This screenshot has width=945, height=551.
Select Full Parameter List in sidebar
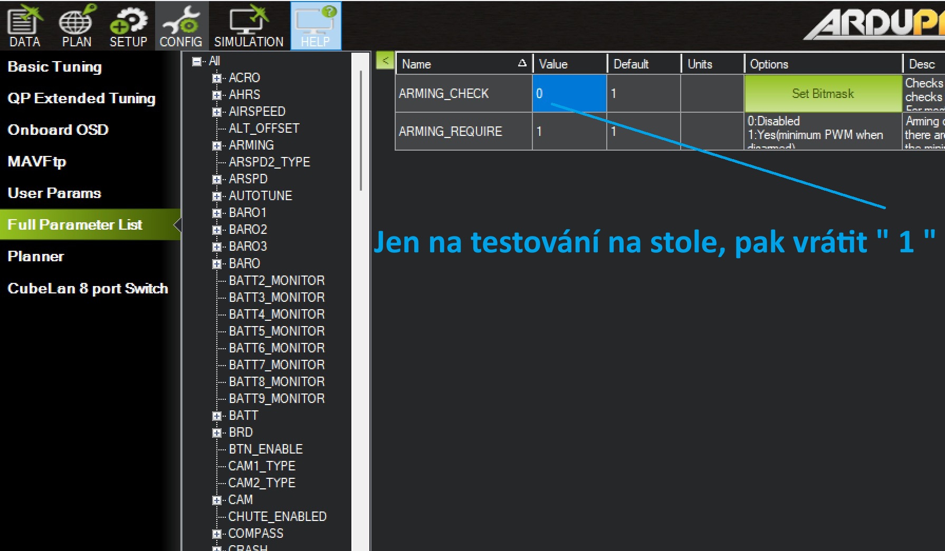pyautogui.click(x=75, y=225)
